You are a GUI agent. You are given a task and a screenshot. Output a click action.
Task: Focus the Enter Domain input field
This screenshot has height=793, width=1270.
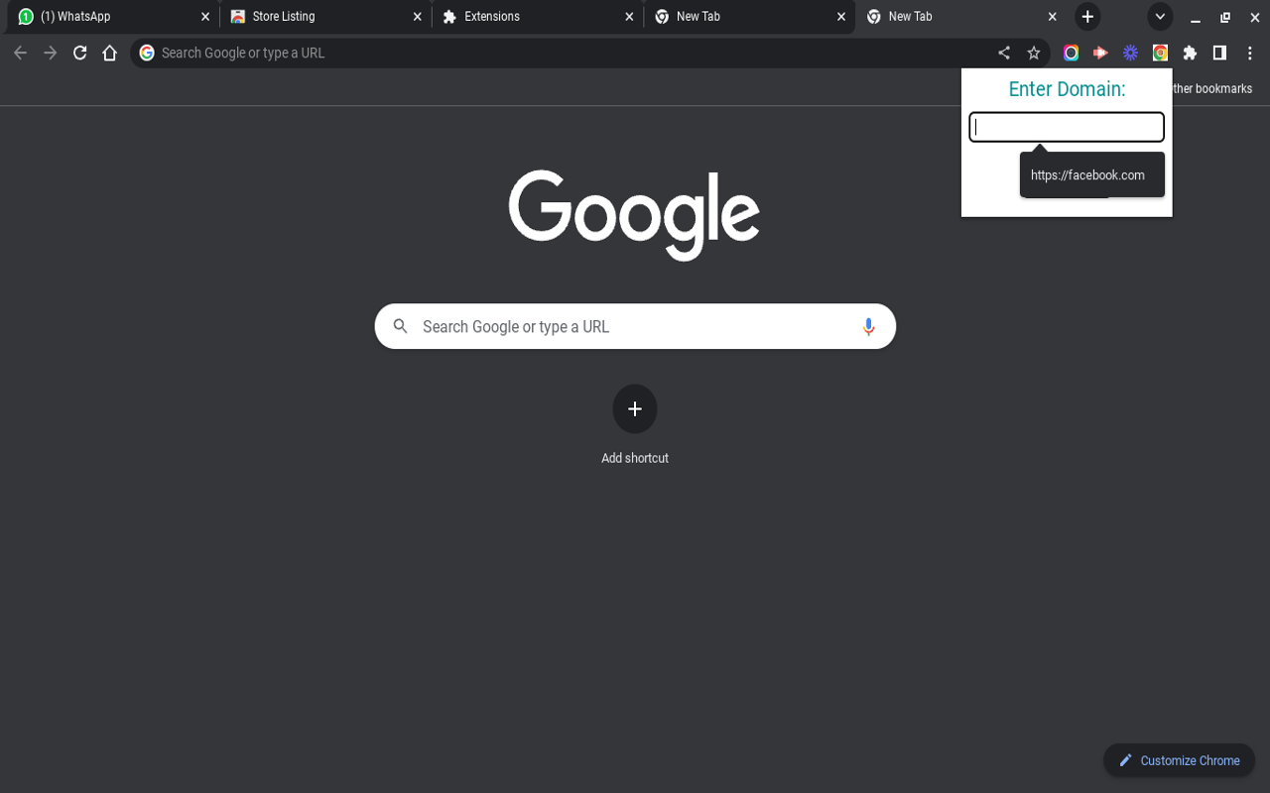1067,127
